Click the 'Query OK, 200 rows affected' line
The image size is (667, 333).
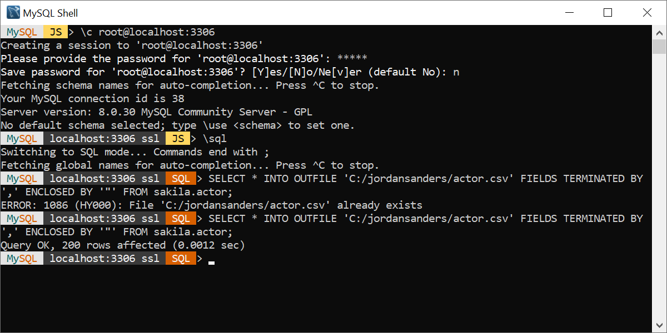122,245
